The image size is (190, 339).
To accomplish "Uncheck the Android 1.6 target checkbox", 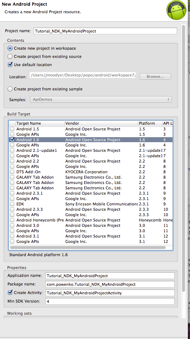I will click(12, 140).
